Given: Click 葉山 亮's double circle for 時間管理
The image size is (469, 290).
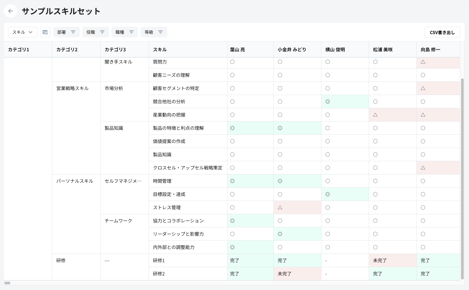Looking at the screenshot, I should pyautogui.click(x=232, y=181).
